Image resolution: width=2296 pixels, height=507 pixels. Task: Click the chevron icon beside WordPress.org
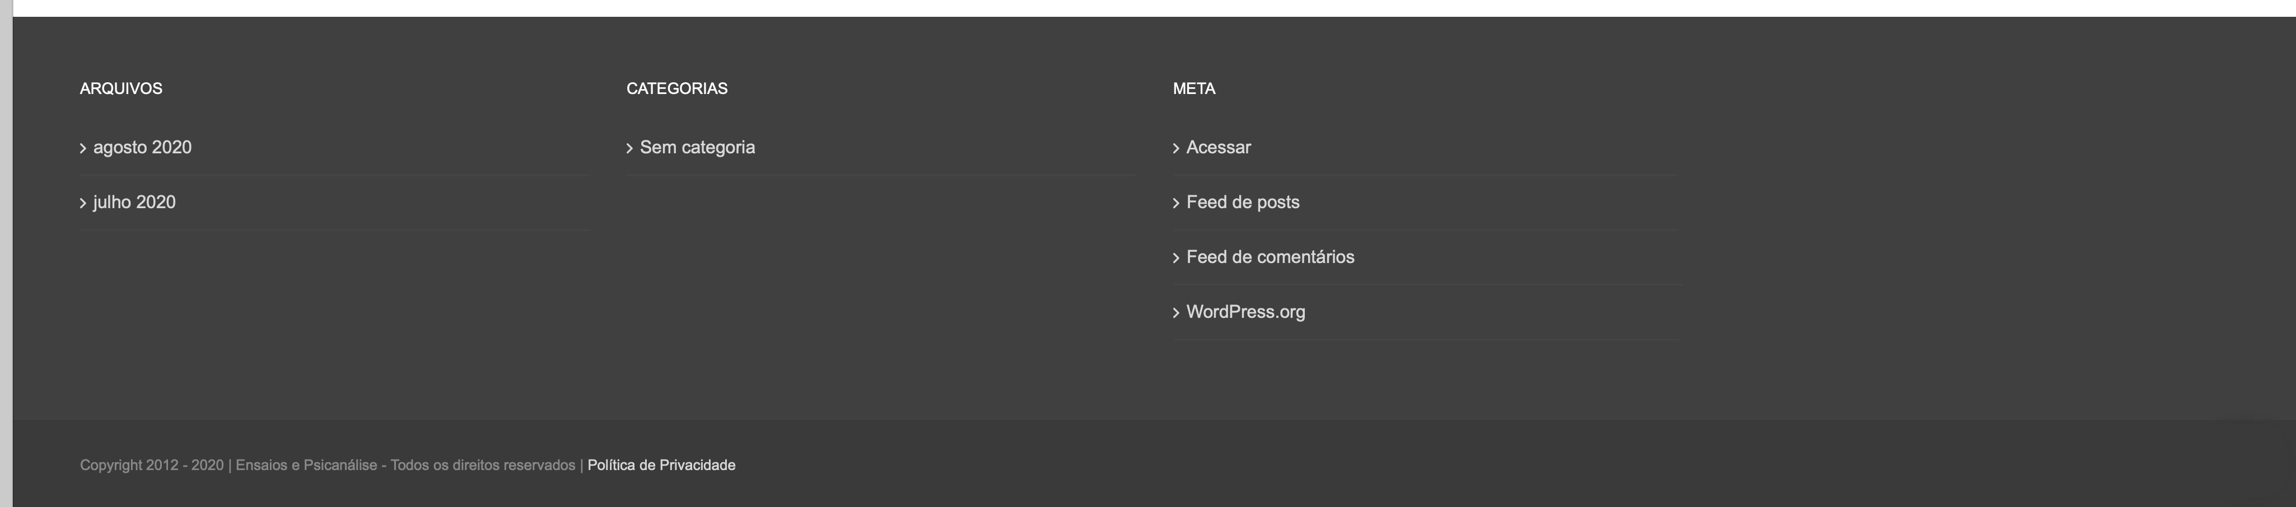[x=1175, y=313]
